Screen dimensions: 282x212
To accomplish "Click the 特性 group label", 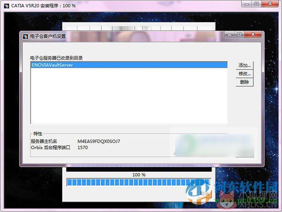I will tap(38, 133).
